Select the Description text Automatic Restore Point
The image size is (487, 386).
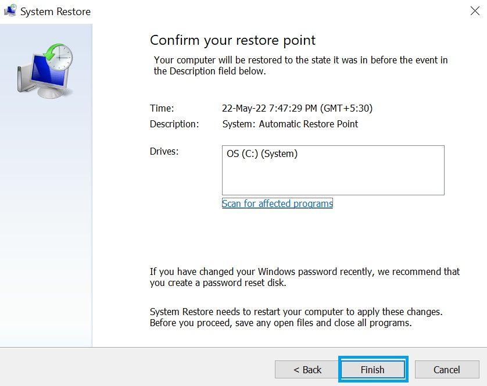[x=290, y=124]
